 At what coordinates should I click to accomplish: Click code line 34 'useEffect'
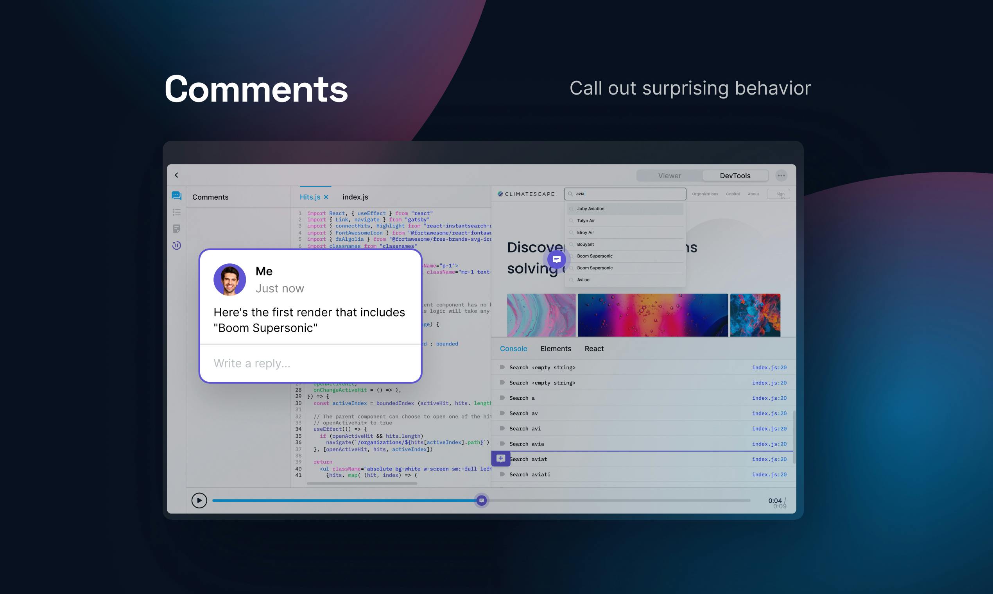[x=340, y=429]
